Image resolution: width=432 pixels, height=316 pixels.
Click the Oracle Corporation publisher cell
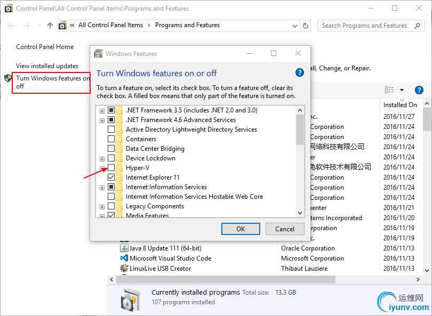click(x=308, y=248)
